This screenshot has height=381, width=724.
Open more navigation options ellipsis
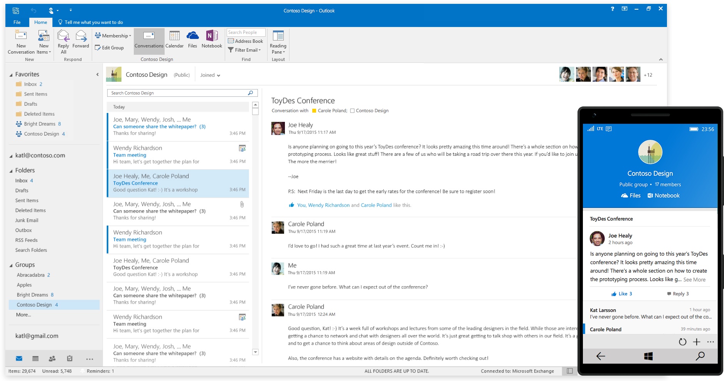pyautogui.click(x=90, y=359)
